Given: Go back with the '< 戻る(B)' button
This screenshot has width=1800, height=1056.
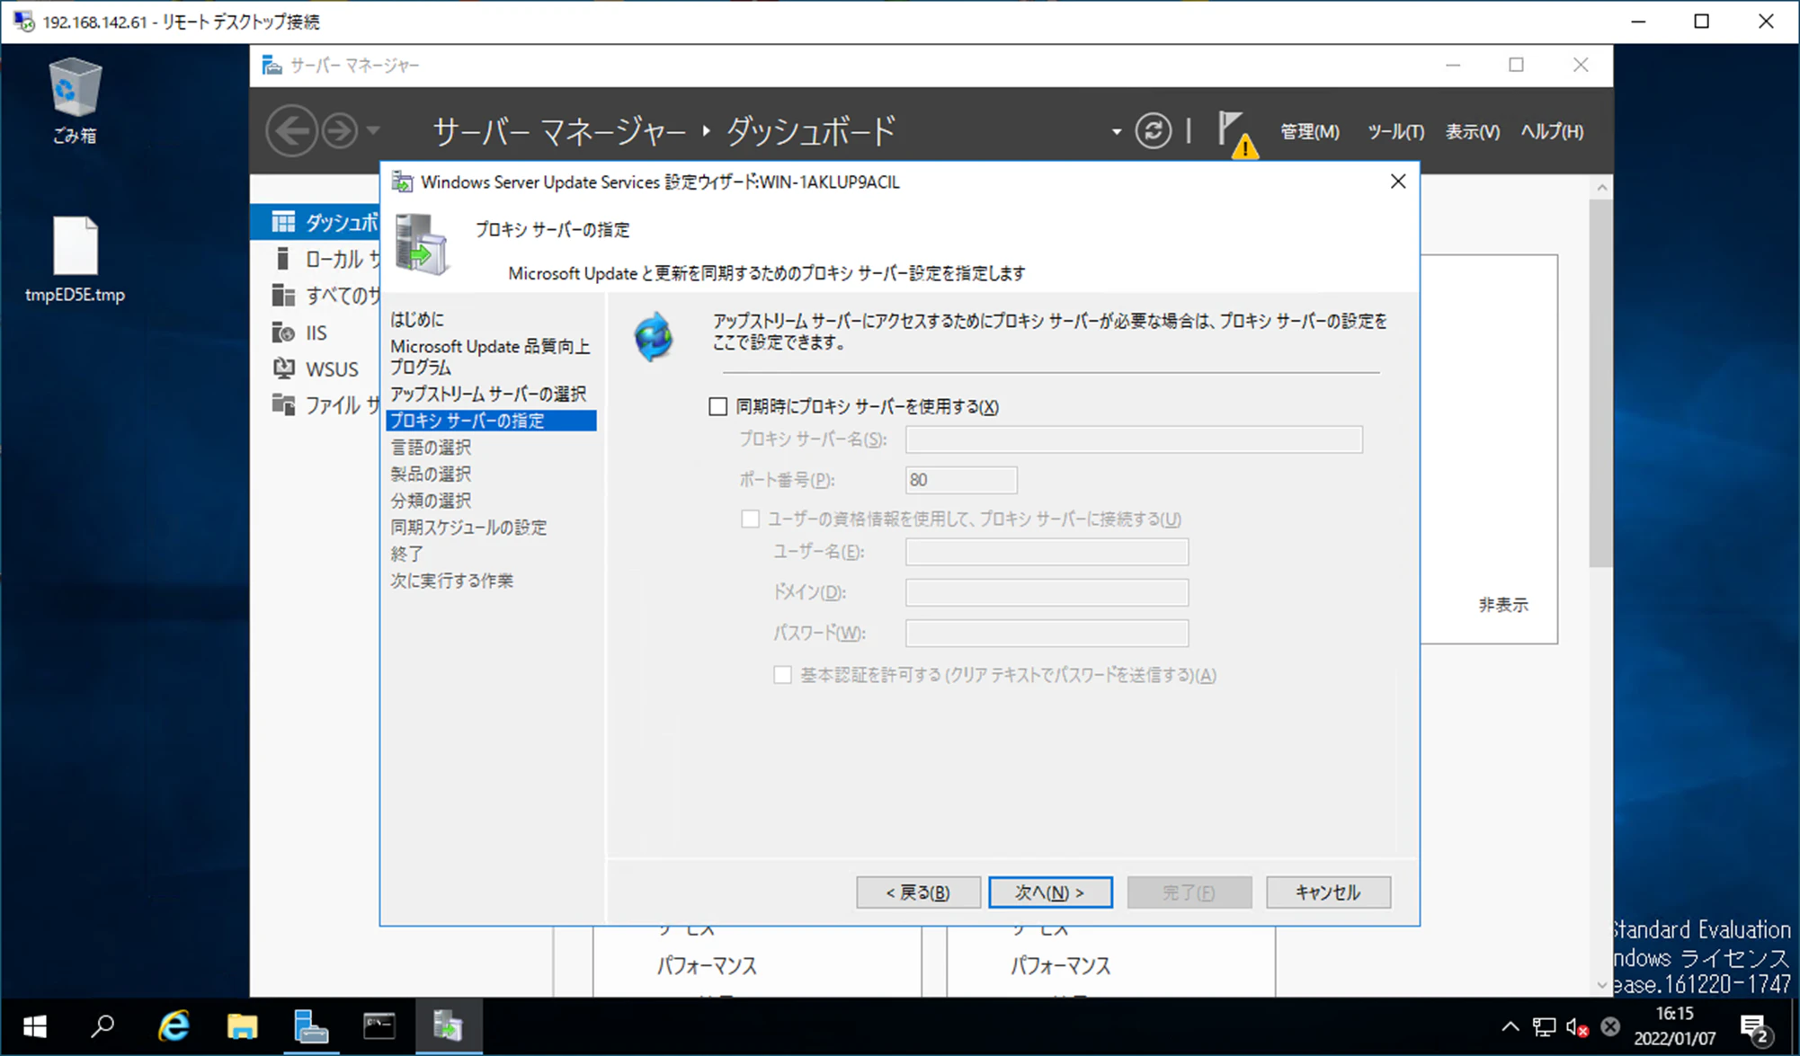Looking at the screenshot, I should point(918,892).
